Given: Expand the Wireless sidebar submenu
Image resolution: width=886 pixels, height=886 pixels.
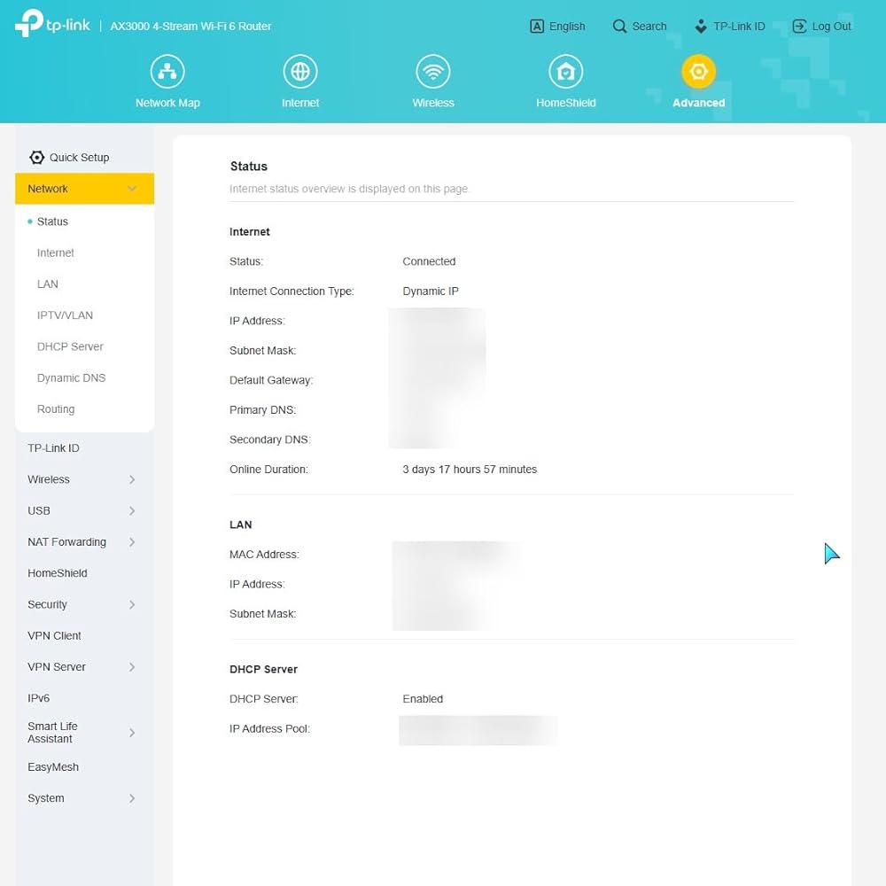Looking at the screenshot, I should click(132, 479).
